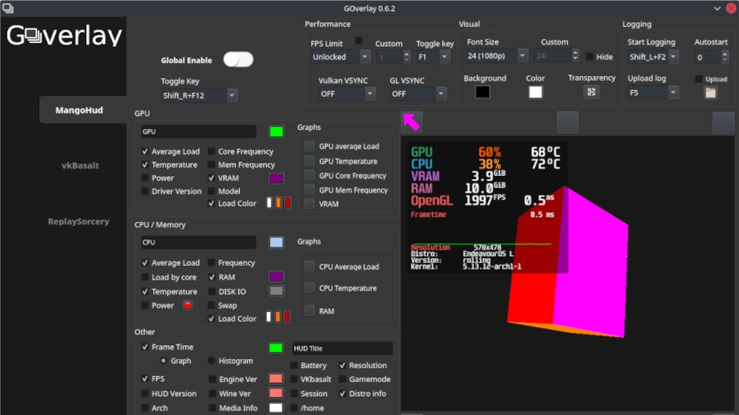The image size is (739, 415).
Task: Open the Performance Toggle key F1 dropdown
Action: pos(433,57)
